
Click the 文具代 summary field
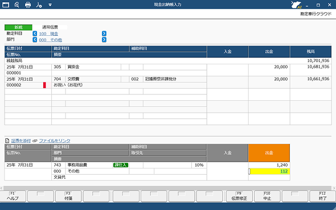[x=129, y=177]
